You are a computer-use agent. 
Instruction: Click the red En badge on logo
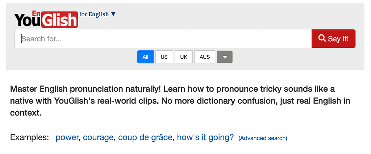tap(36, 13)
